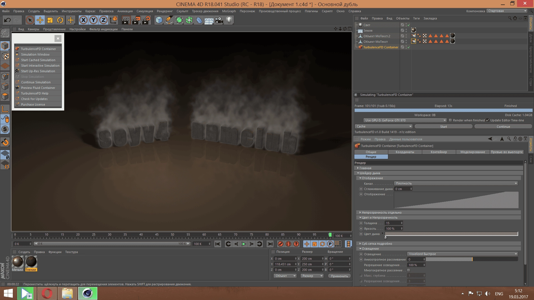Open Windows Start button
The height and width of the screenshot is (300, 534).
pyautogui.click(x=8, y=294)
